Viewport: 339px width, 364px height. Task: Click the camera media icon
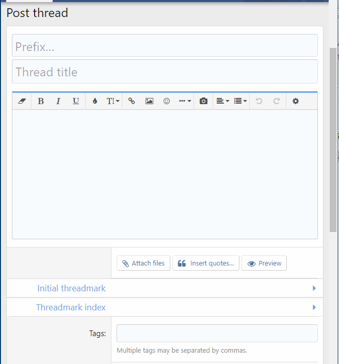click(x=203, y=101)
